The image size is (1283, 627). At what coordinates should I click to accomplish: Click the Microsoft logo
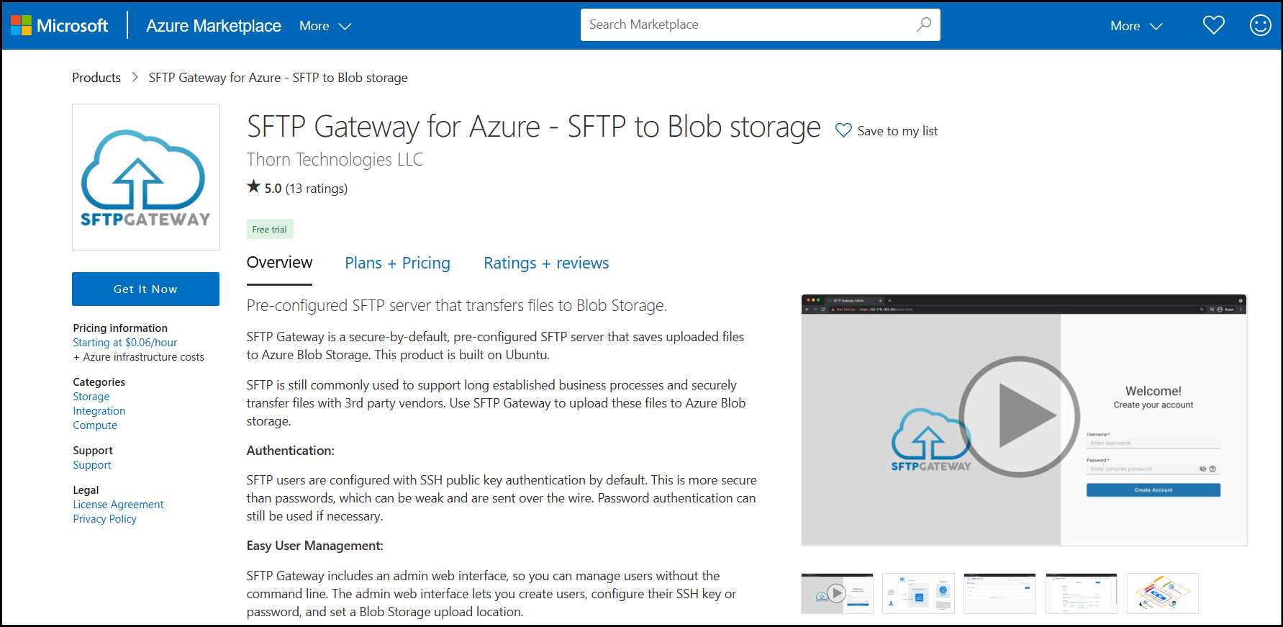pos(59,26)
